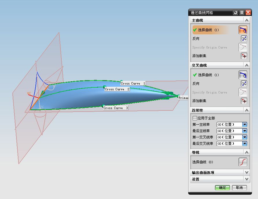The height and width of the screenshot is (199, 258).
Task: Enable the 应用于全部 checkbox
Action: click(195, 118)
